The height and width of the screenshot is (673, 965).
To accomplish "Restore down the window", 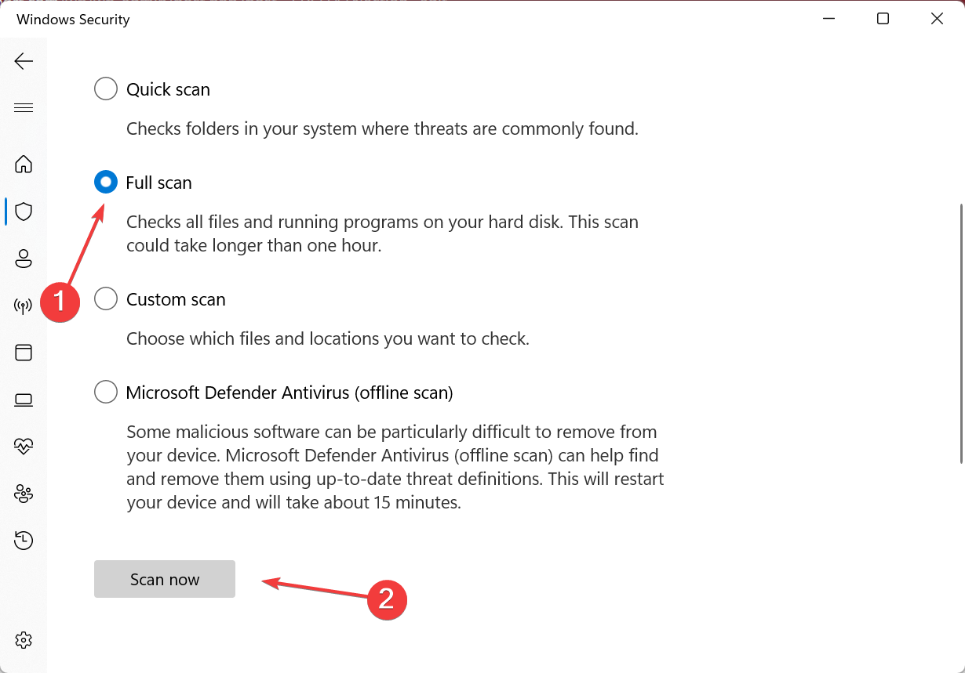I will pyautogui.click(x=882, y=18).
